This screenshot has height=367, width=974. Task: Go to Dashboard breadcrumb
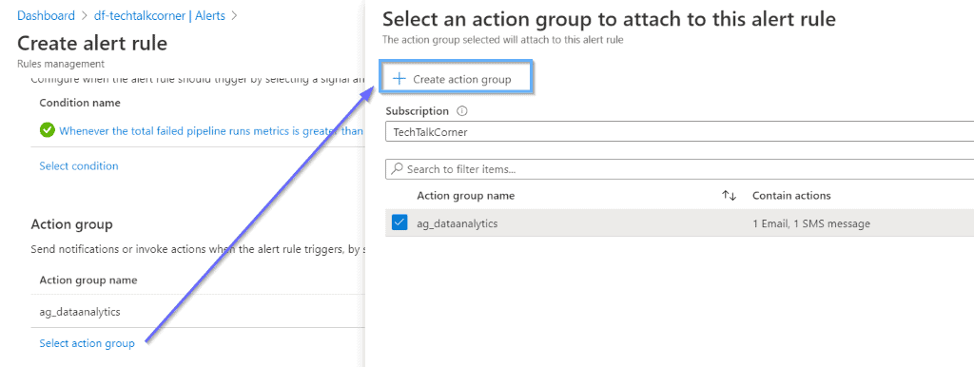coord(46,15)
